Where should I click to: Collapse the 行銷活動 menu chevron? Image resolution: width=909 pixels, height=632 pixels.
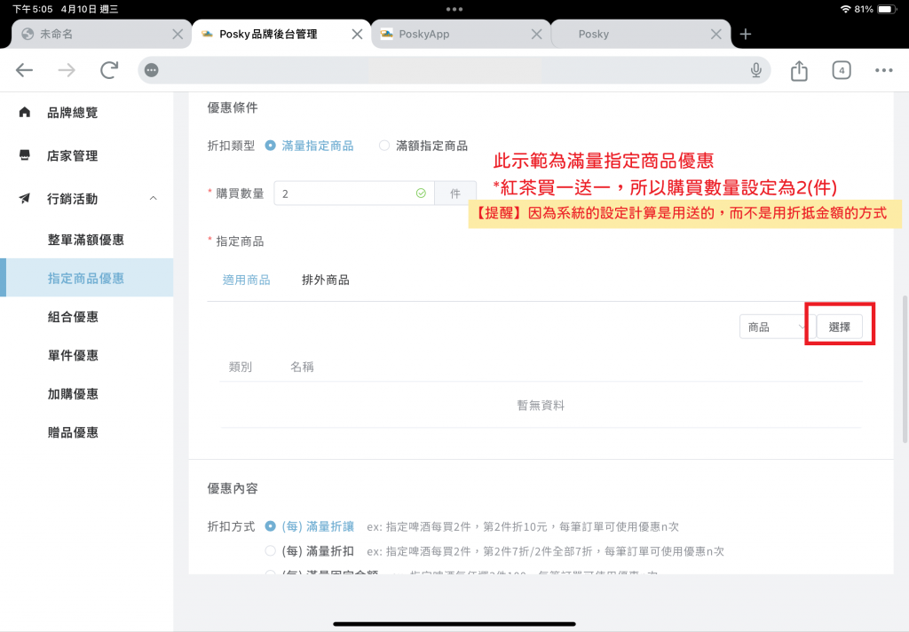point(153,198)
